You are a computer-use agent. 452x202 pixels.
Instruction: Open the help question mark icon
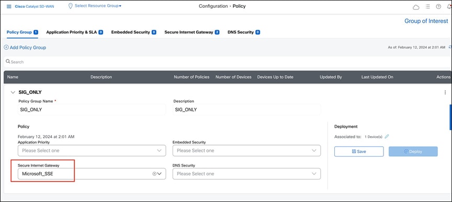click(438, 7)
